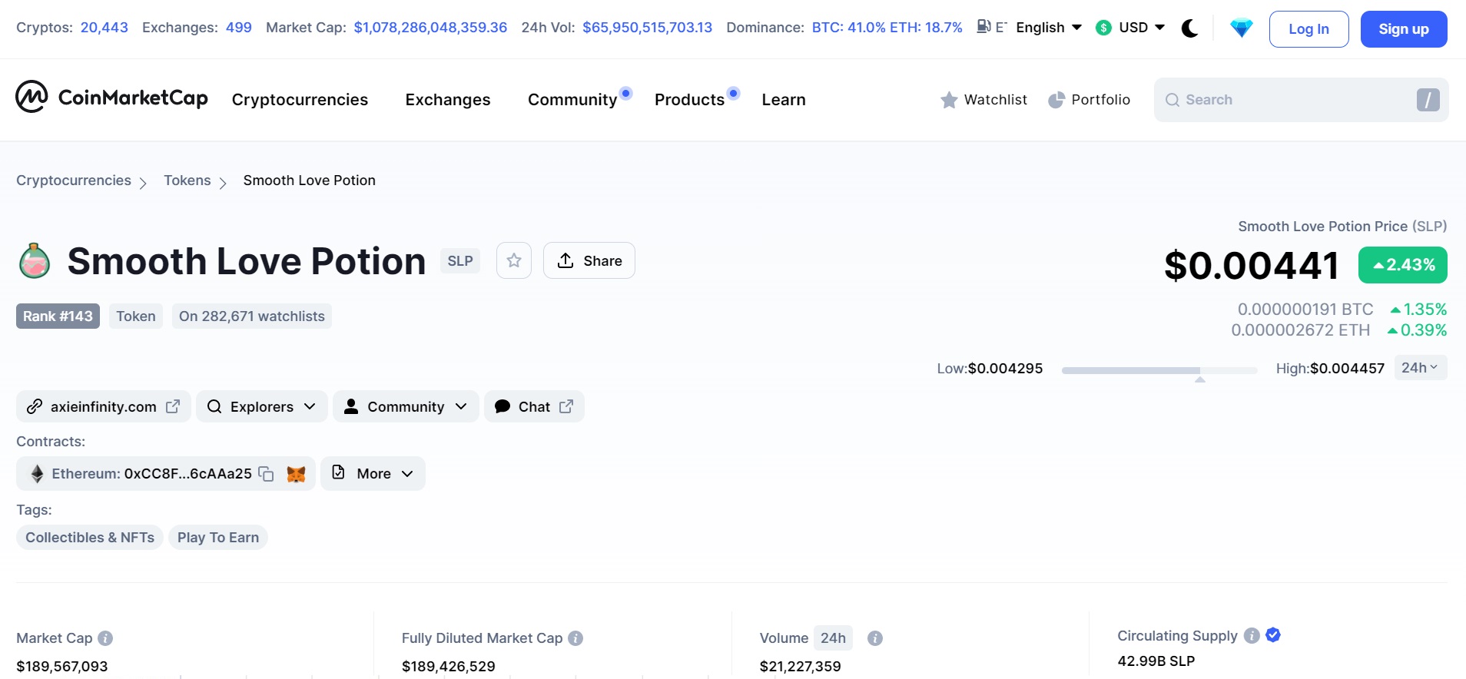The width and height of the screenshot is (1466, 679).
Task: Expand the Community links dropdown
Action: [x=406, y=406]
